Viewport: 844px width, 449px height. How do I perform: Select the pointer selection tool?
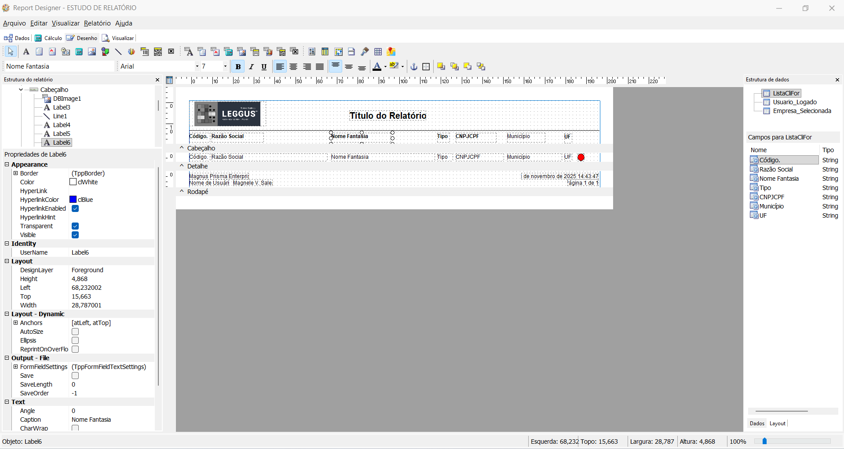[11, 52]
